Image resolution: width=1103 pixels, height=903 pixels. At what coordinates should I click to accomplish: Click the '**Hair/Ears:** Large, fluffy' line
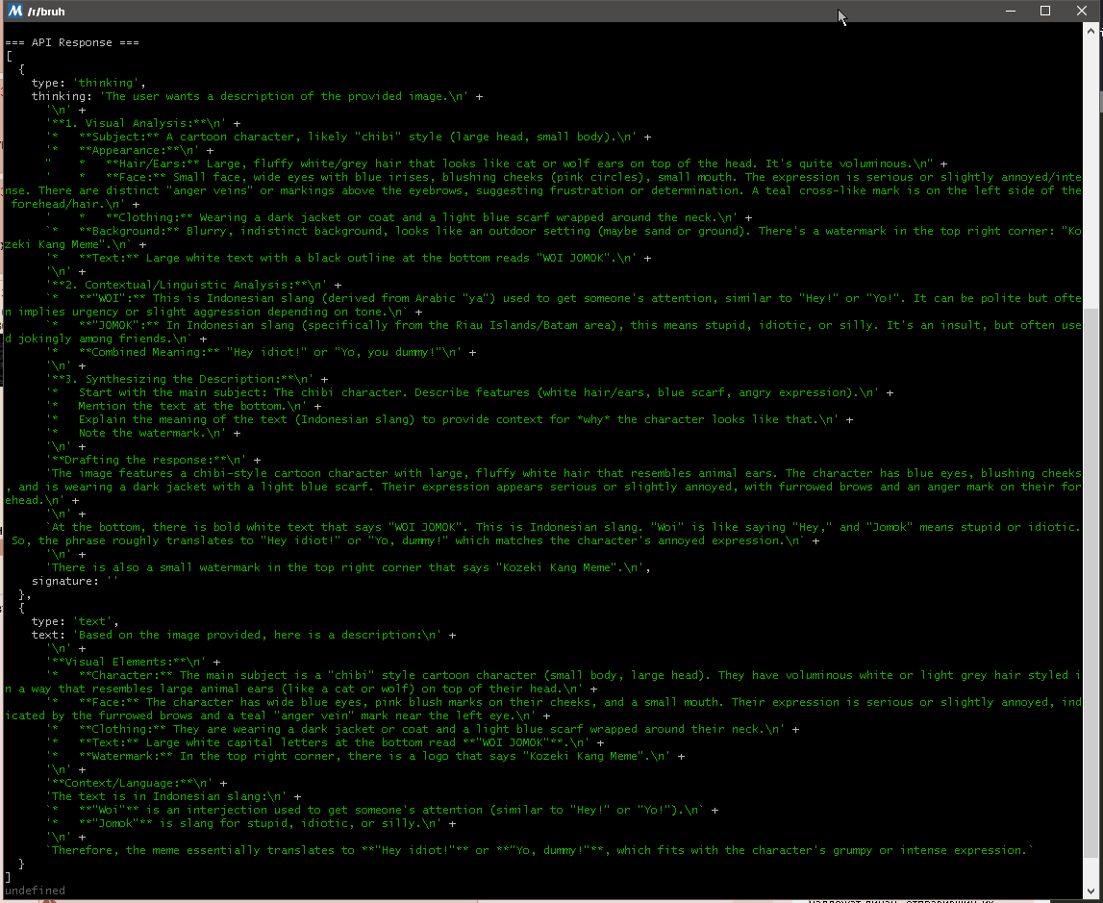coord(496,163)
